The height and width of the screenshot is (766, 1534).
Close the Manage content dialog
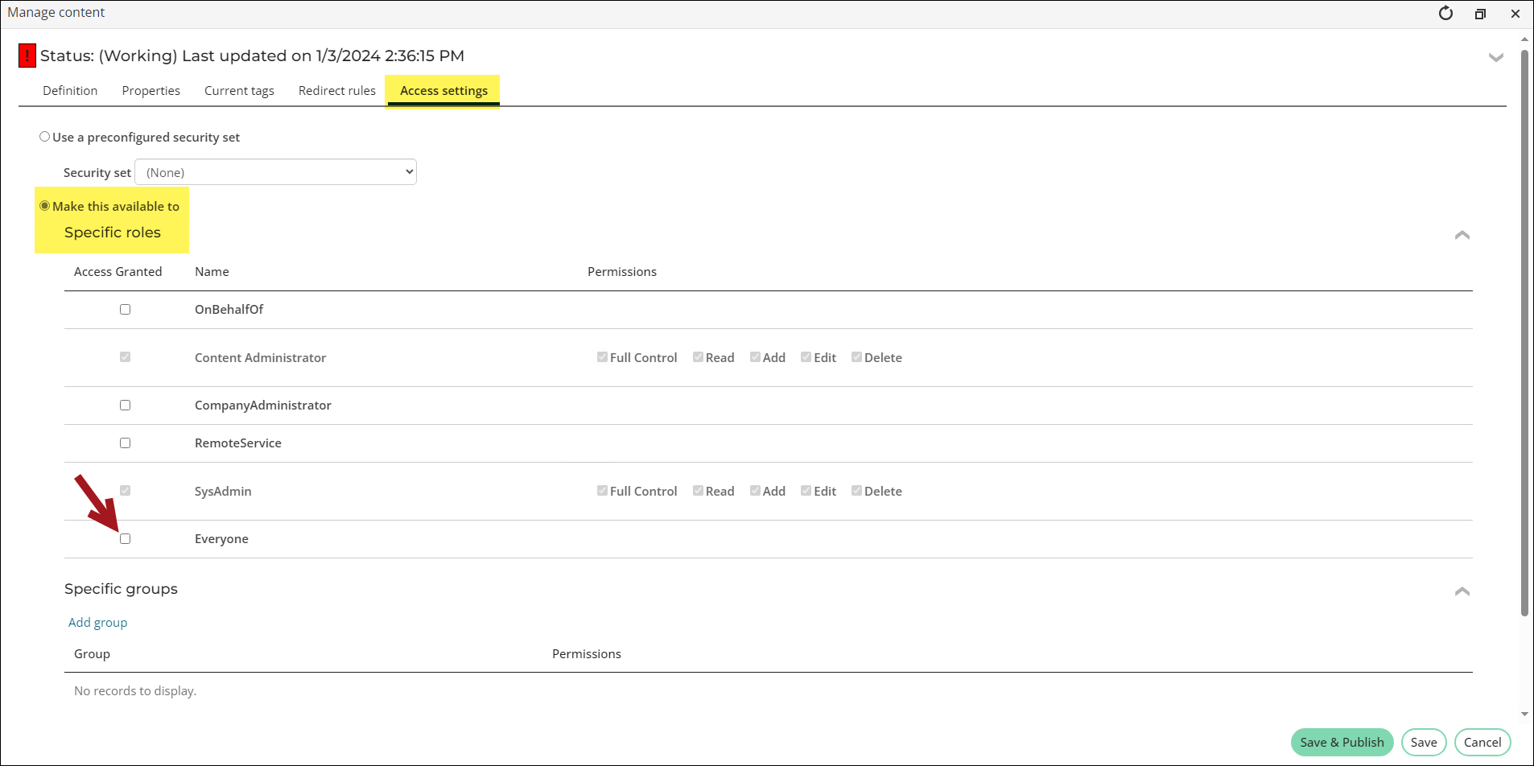[1515, 14]
